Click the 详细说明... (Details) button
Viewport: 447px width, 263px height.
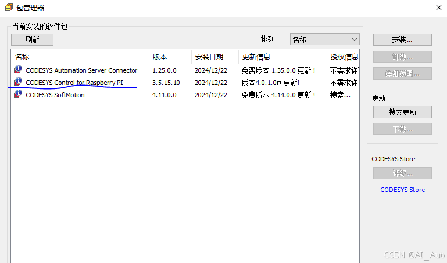(x=402, y=73)
